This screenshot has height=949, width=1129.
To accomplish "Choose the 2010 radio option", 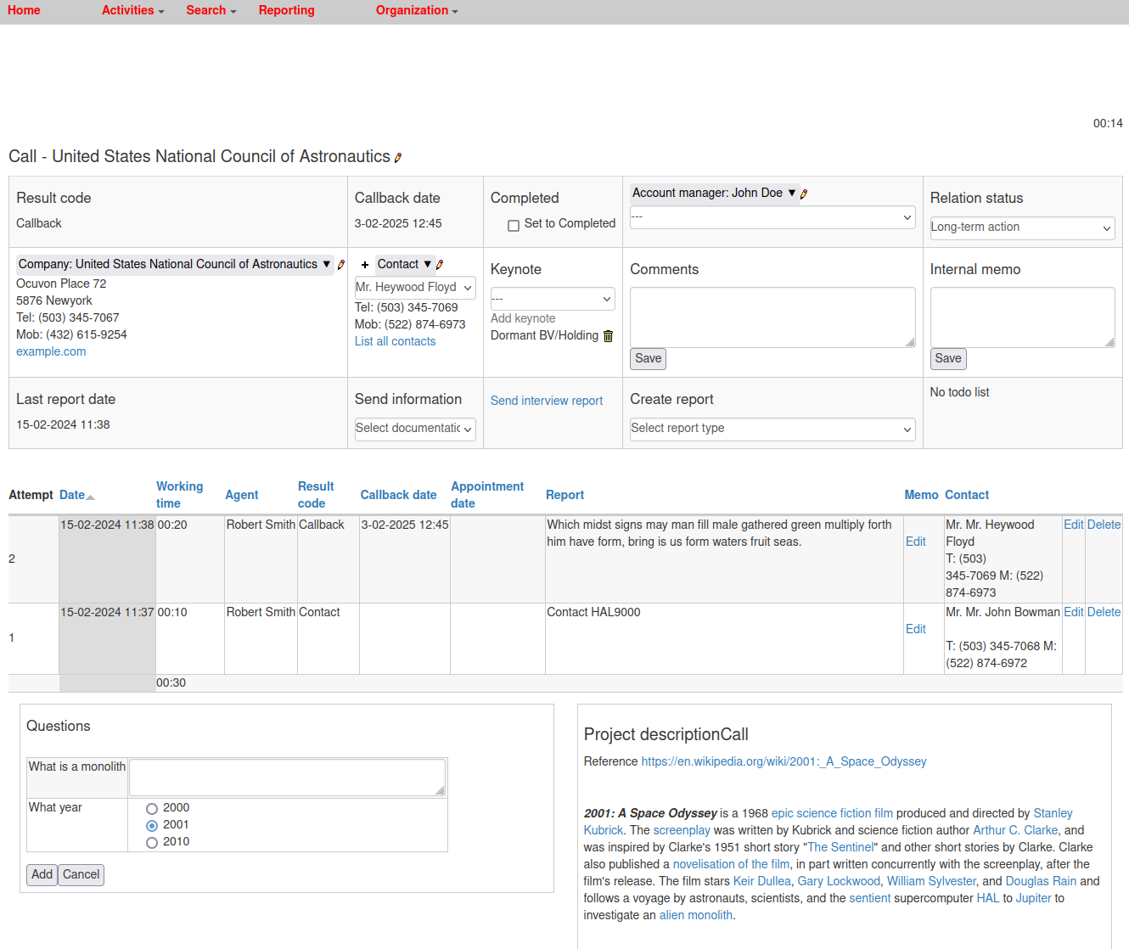I will click(x=152, y=843).
